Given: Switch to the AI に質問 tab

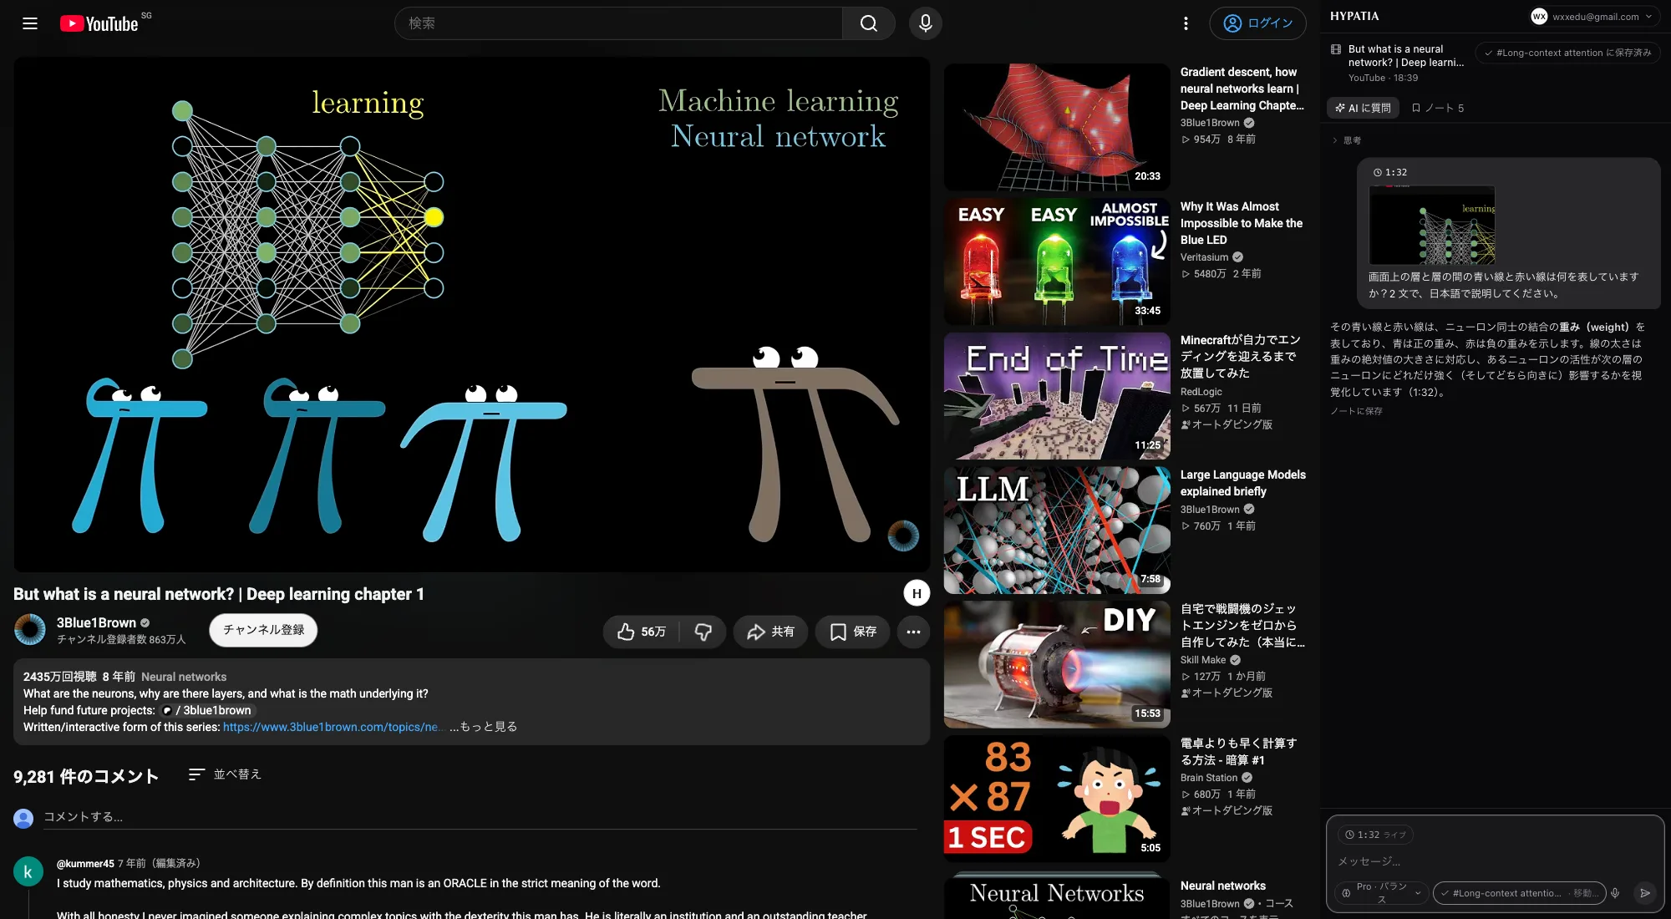Looking at the screenshot, I should [1363, 108].
